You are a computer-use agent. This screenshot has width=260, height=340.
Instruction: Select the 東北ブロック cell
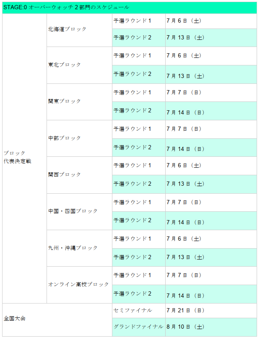(79, 65)
